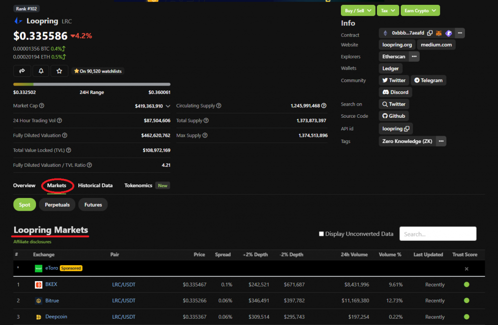Viewport: 498px width, 325px height.
Task: Select the Spot market type
Action: 24,205
